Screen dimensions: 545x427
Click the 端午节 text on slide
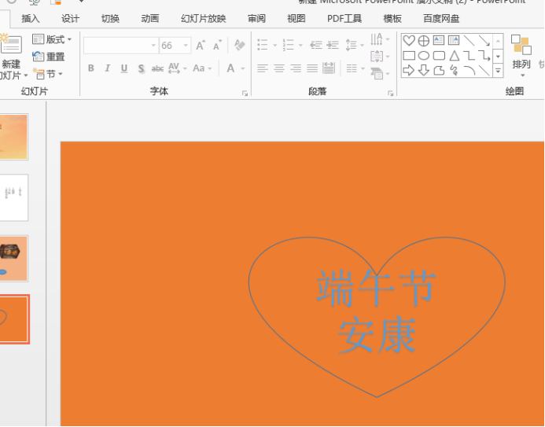coord(376,289)
